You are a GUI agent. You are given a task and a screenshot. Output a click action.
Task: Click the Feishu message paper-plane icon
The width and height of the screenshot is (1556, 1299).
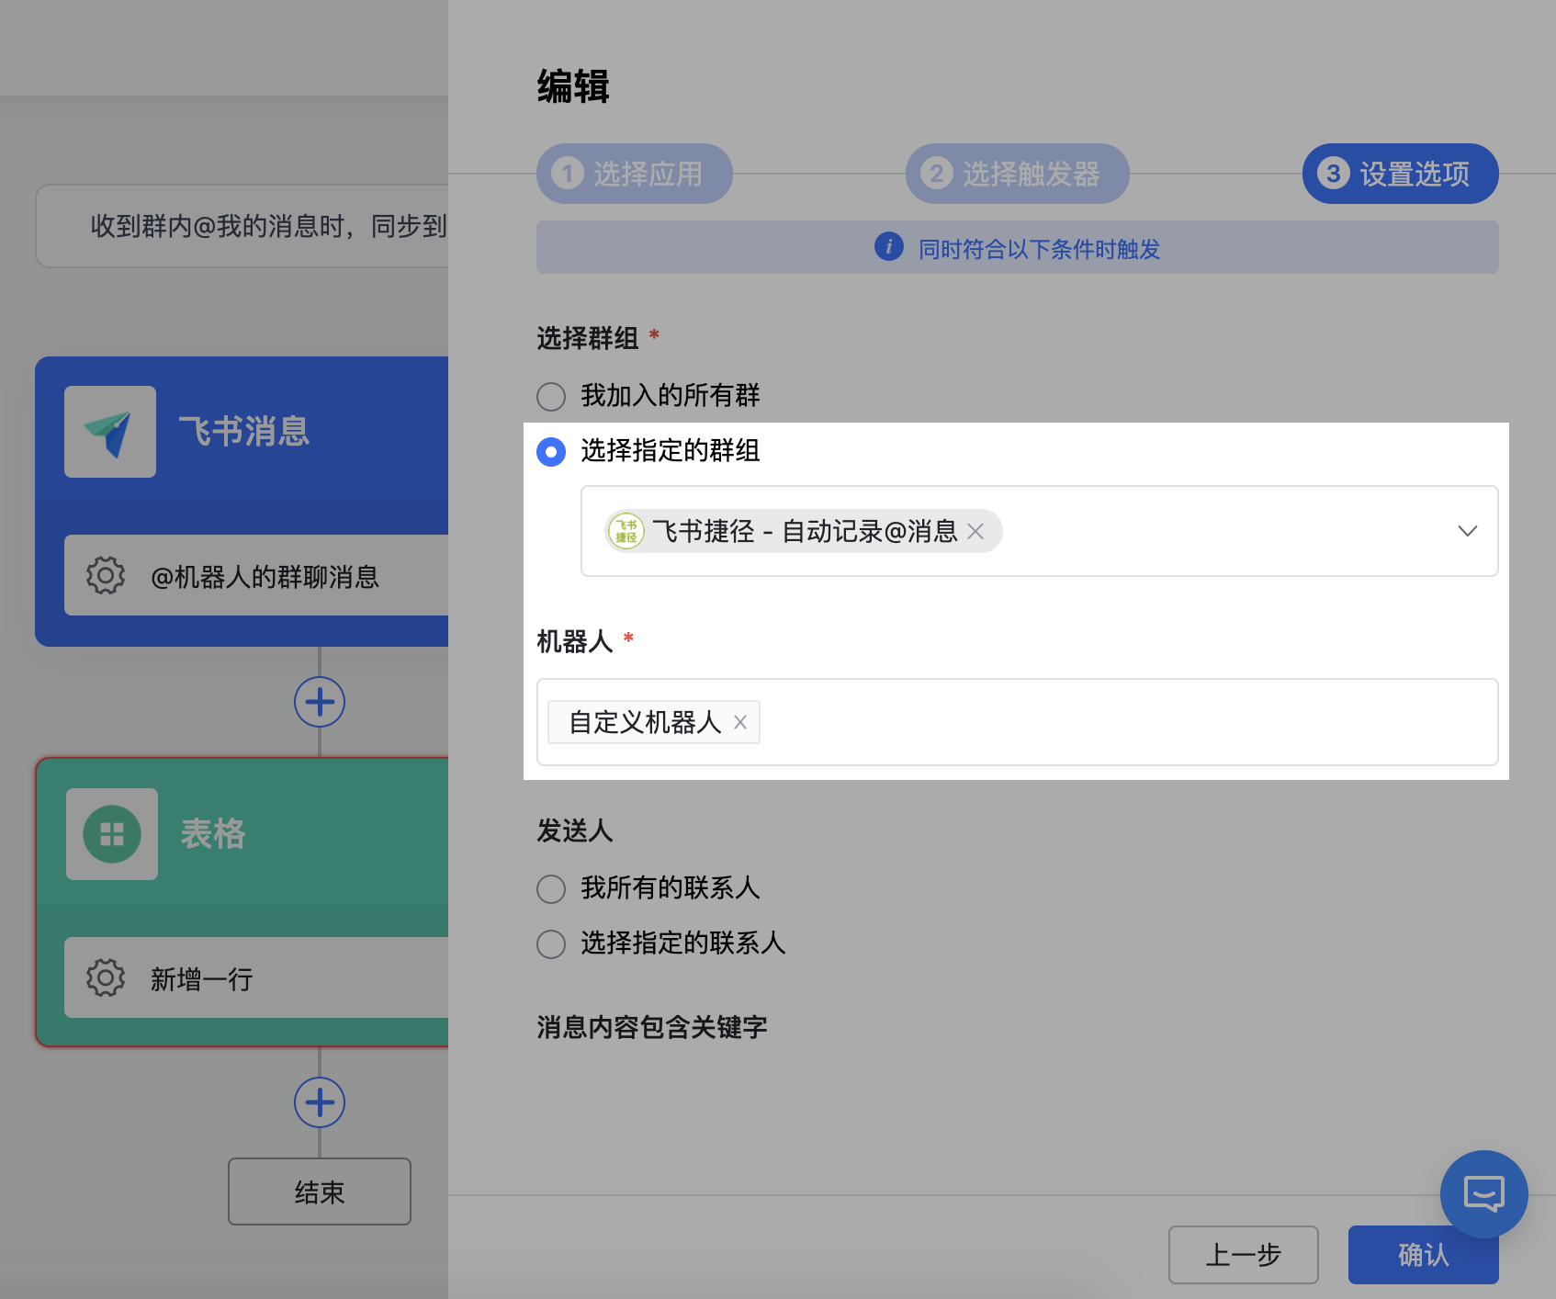point(110,432)
